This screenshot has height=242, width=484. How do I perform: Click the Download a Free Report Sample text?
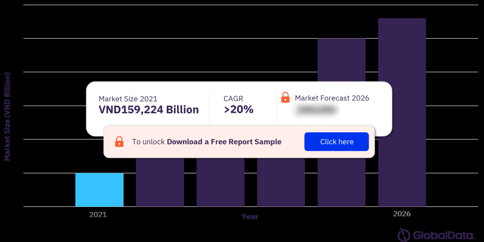[224, 142]
